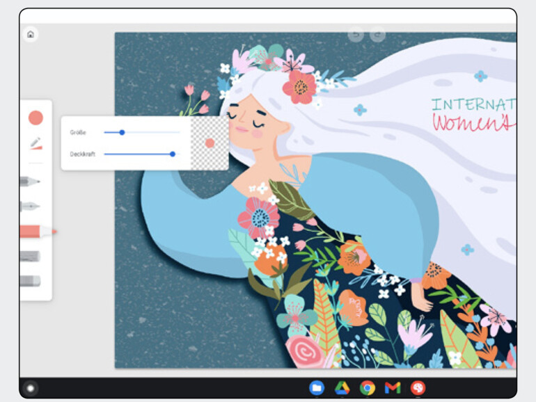Viewport: 536px width, 402px height.
Task: Adjust the Deckkraft slider handle
Action: point(173,154)
